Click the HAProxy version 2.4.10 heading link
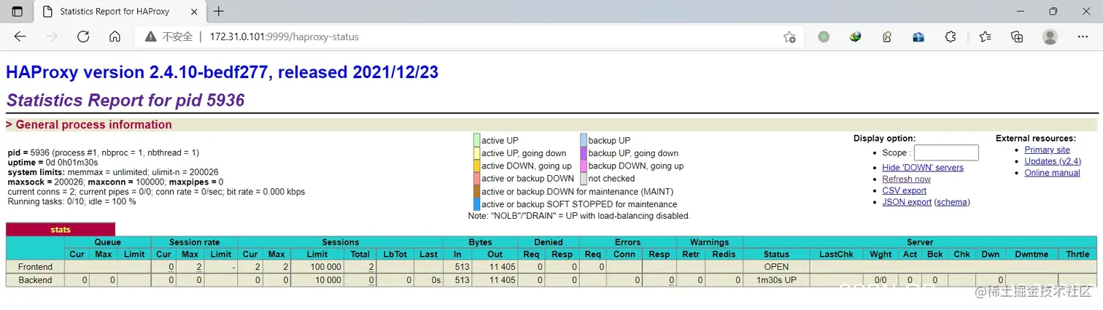The height and width of the screenshot is (310, 1103). [222, 72]
